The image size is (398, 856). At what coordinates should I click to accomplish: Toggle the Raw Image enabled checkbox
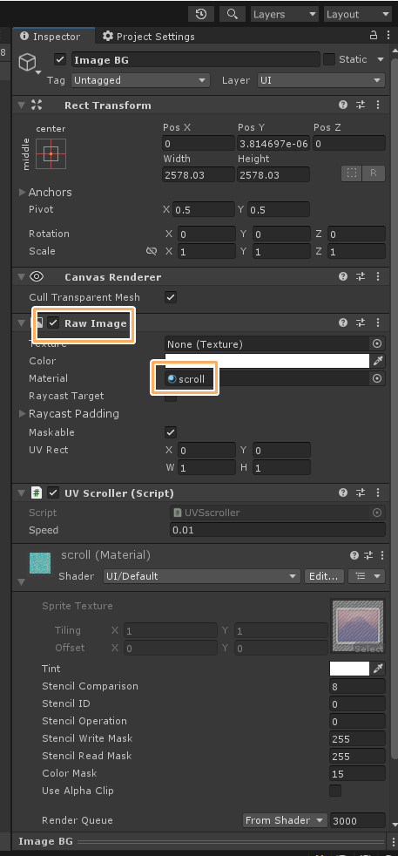(x=53, y=323)
